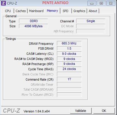Image resolution: width=117 pixels, height=115 pixels.
Task: Minimize the CPU-Z window
Action: pos(92,3)
